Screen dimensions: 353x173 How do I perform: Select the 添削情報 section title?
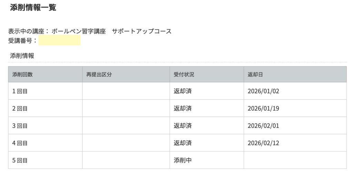(x=22, y=56)
